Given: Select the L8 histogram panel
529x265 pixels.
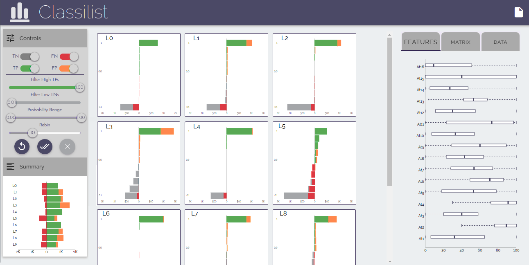Looking at the screenshot, I should point(314,237).
